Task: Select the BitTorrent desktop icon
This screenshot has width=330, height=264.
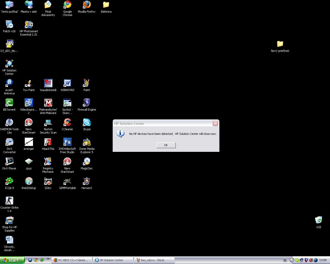Action: (x=9, y=105)
